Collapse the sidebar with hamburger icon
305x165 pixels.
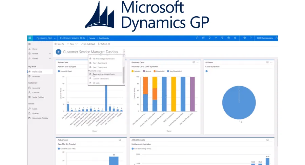29,44
